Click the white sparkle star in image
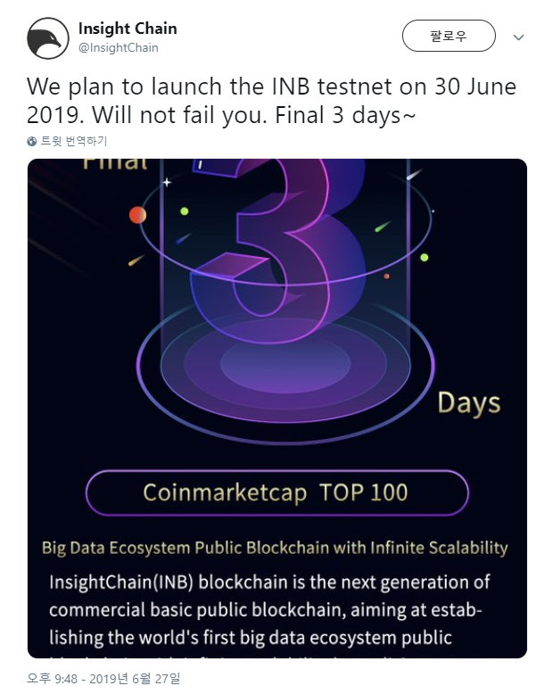 click(x=167, y=182)
